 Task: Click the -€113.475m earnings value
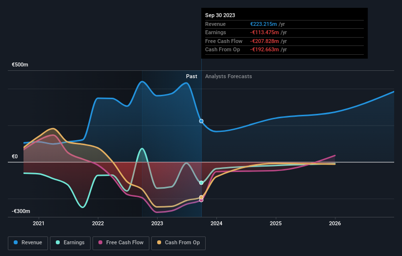pos(264,32)
